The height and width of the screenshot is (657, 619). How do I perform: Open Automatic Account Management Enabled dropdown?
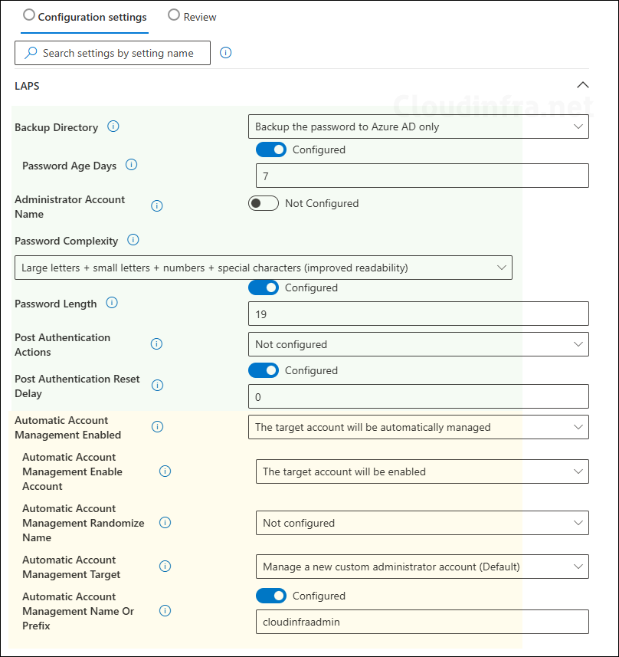[x=418, y=427]
